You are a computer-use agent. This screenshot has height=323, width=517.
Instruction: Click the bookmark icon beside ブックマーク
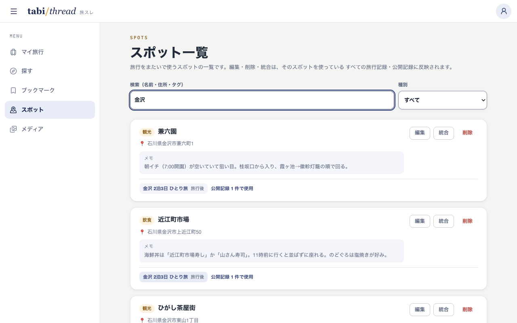tap(13, 90)
